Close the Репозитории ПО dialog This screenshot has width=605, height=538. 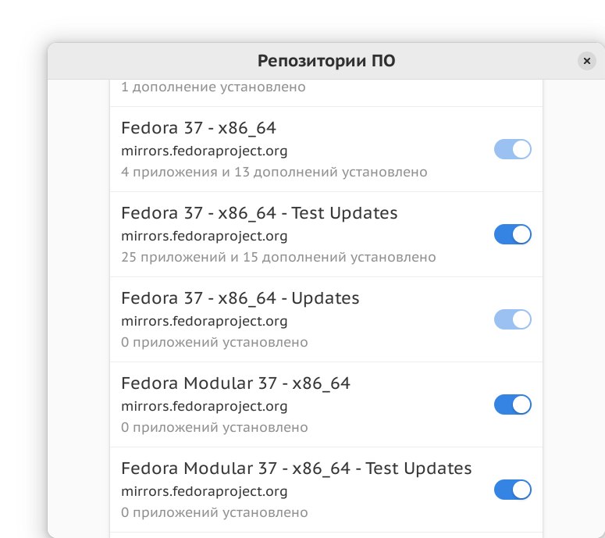click(587, 61)
